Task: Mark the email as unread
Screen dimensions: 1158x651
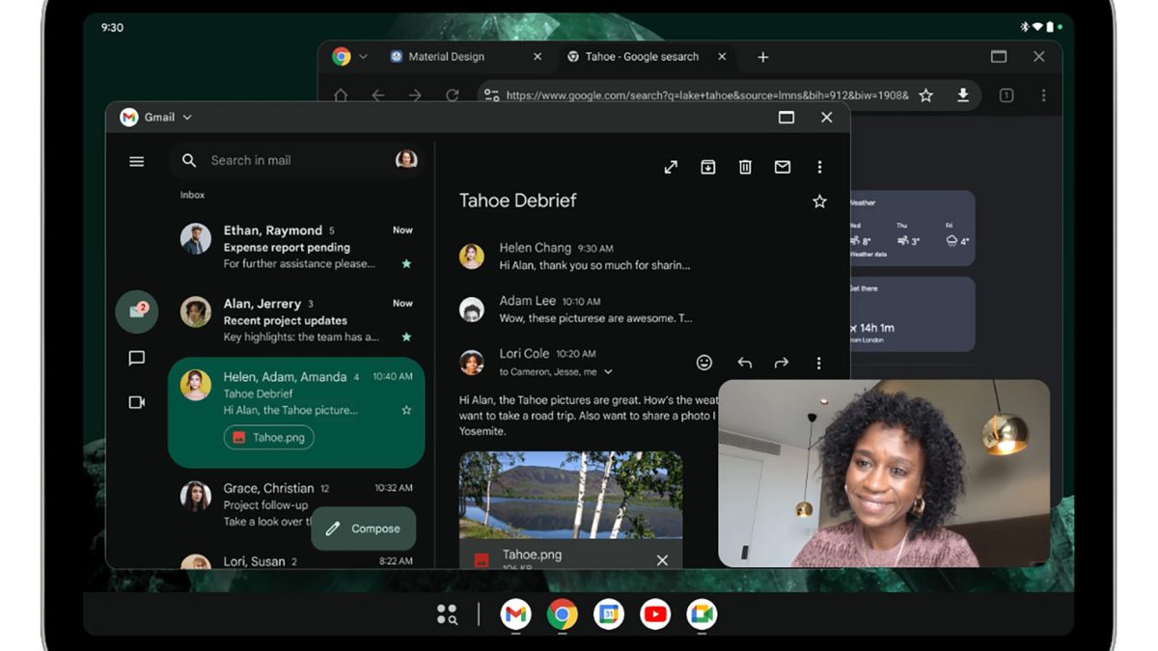Action: [783, 168]
